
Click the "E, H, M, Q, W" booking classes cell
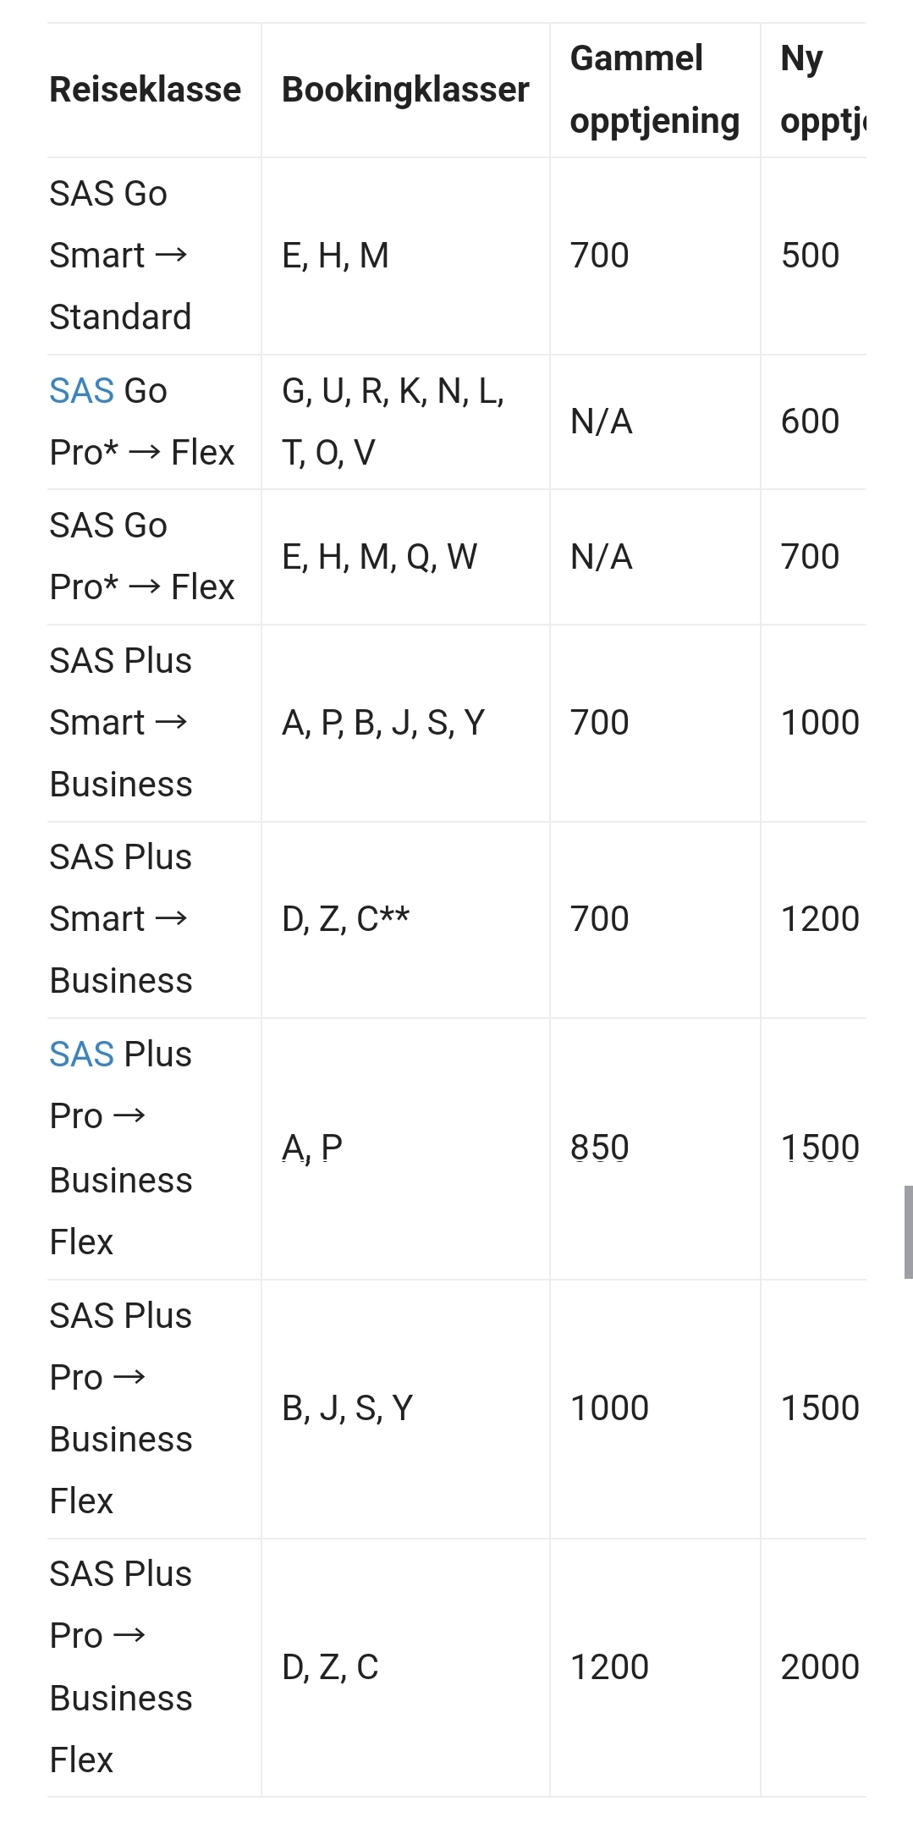pos(379,557)
